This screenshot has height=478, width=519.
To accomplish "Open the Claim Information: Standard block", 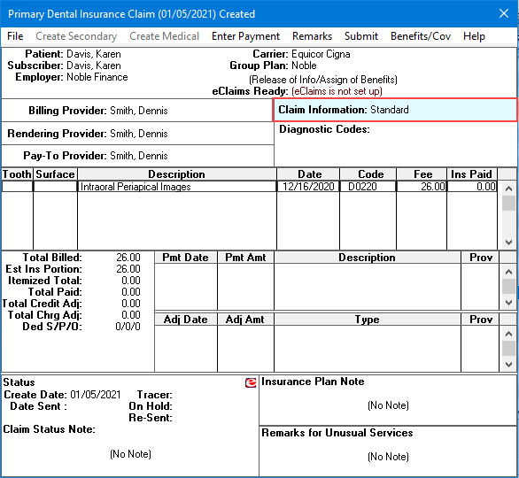I will (395, 110).
